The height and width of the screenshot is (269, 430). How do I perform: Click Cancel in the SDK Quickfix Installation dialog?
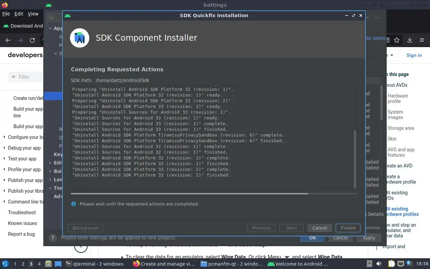pos(319,228)
